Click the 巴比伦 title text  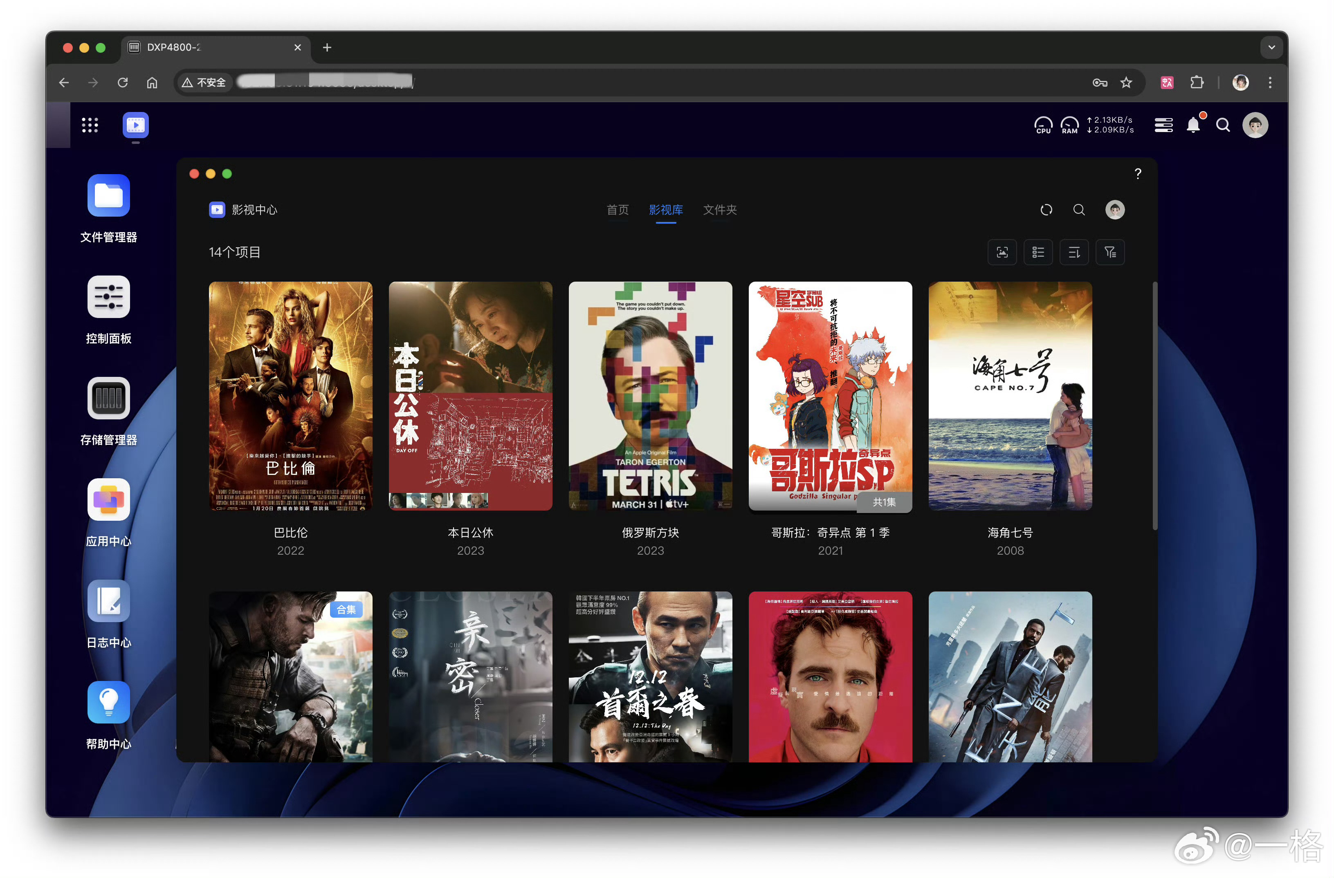tap(290, 532)
